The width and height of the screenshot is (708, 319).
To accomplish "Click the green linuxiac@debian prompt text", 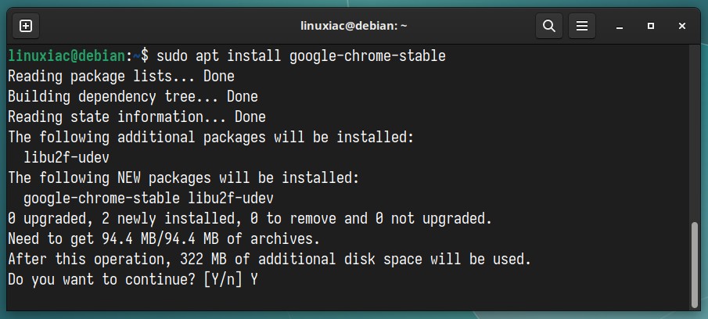I will [66, 56].
